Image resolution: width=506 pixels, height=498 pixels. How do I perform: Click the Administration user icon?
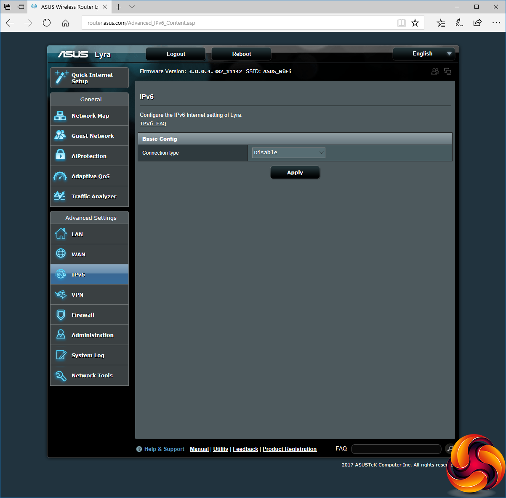(61, 335)
